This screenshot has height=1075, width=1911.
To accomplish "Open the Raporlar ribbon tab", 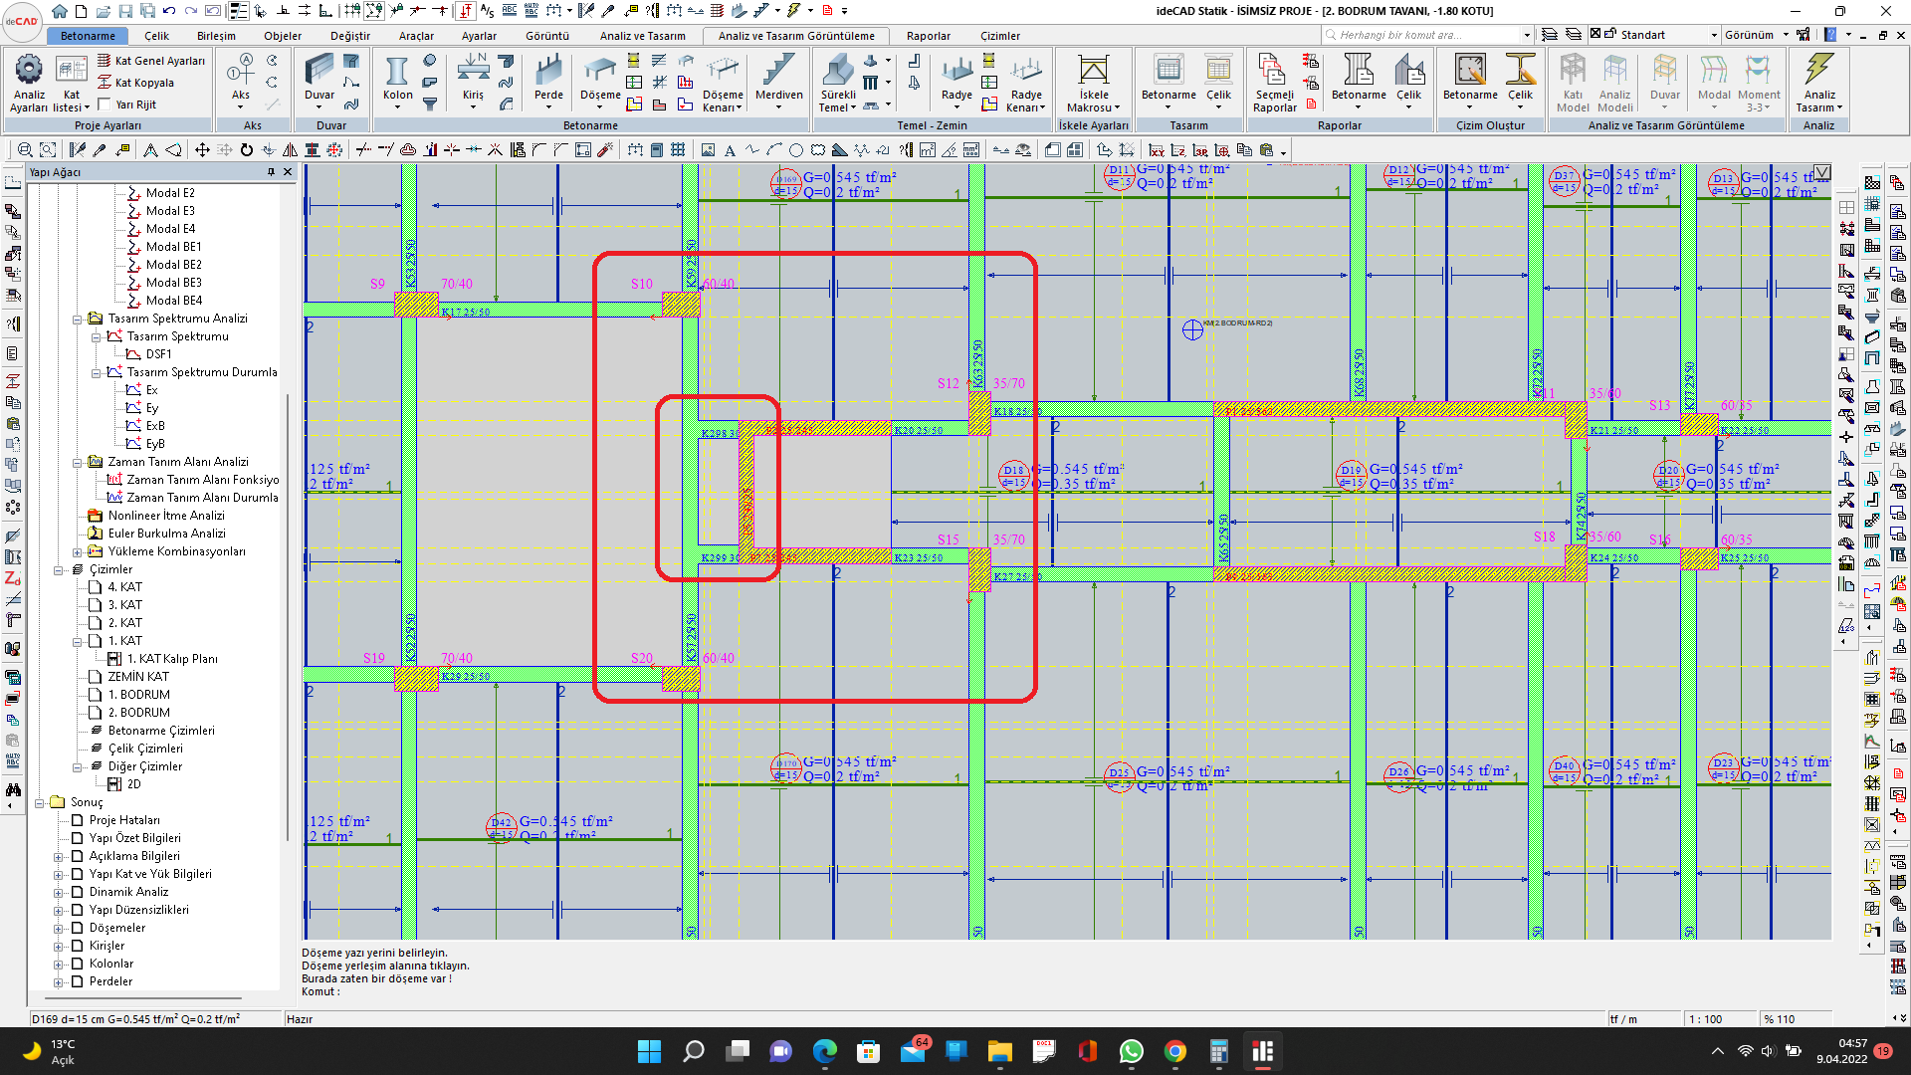I will (928, 36).
